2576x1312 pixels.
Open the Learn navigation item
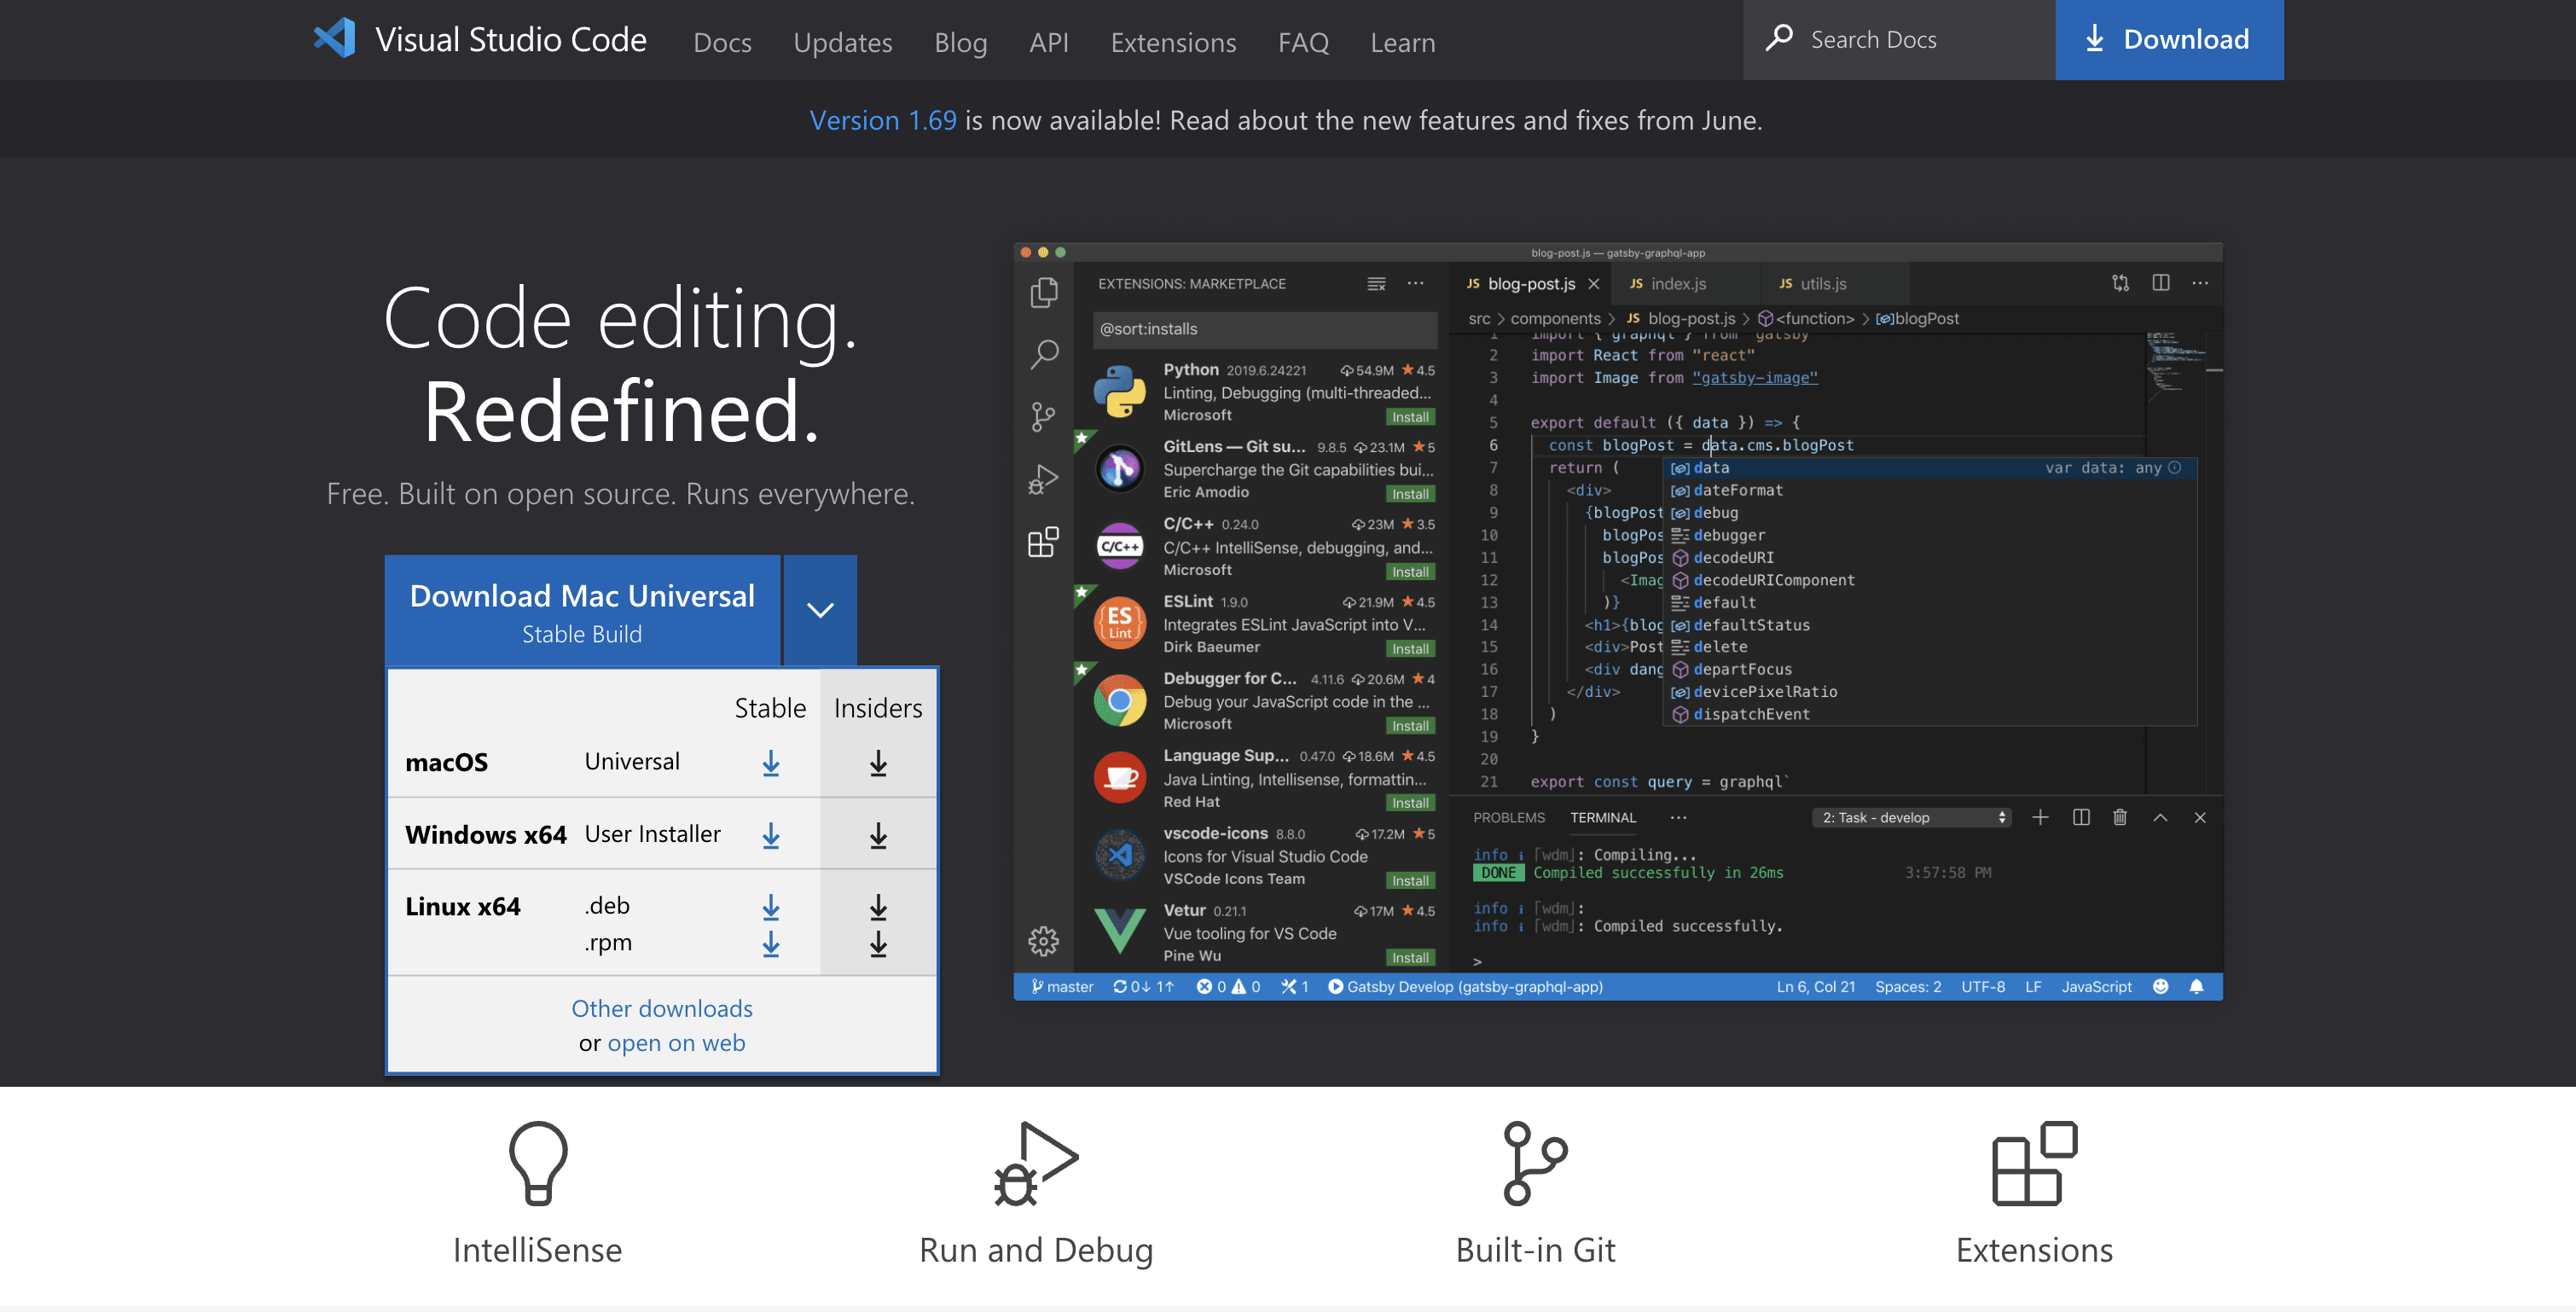pos(1402,42)
